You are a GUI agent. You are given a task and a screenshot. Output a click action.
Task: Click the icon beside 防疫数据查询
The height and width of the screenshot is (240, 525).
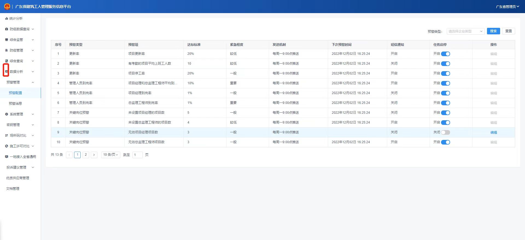(7, 29)
